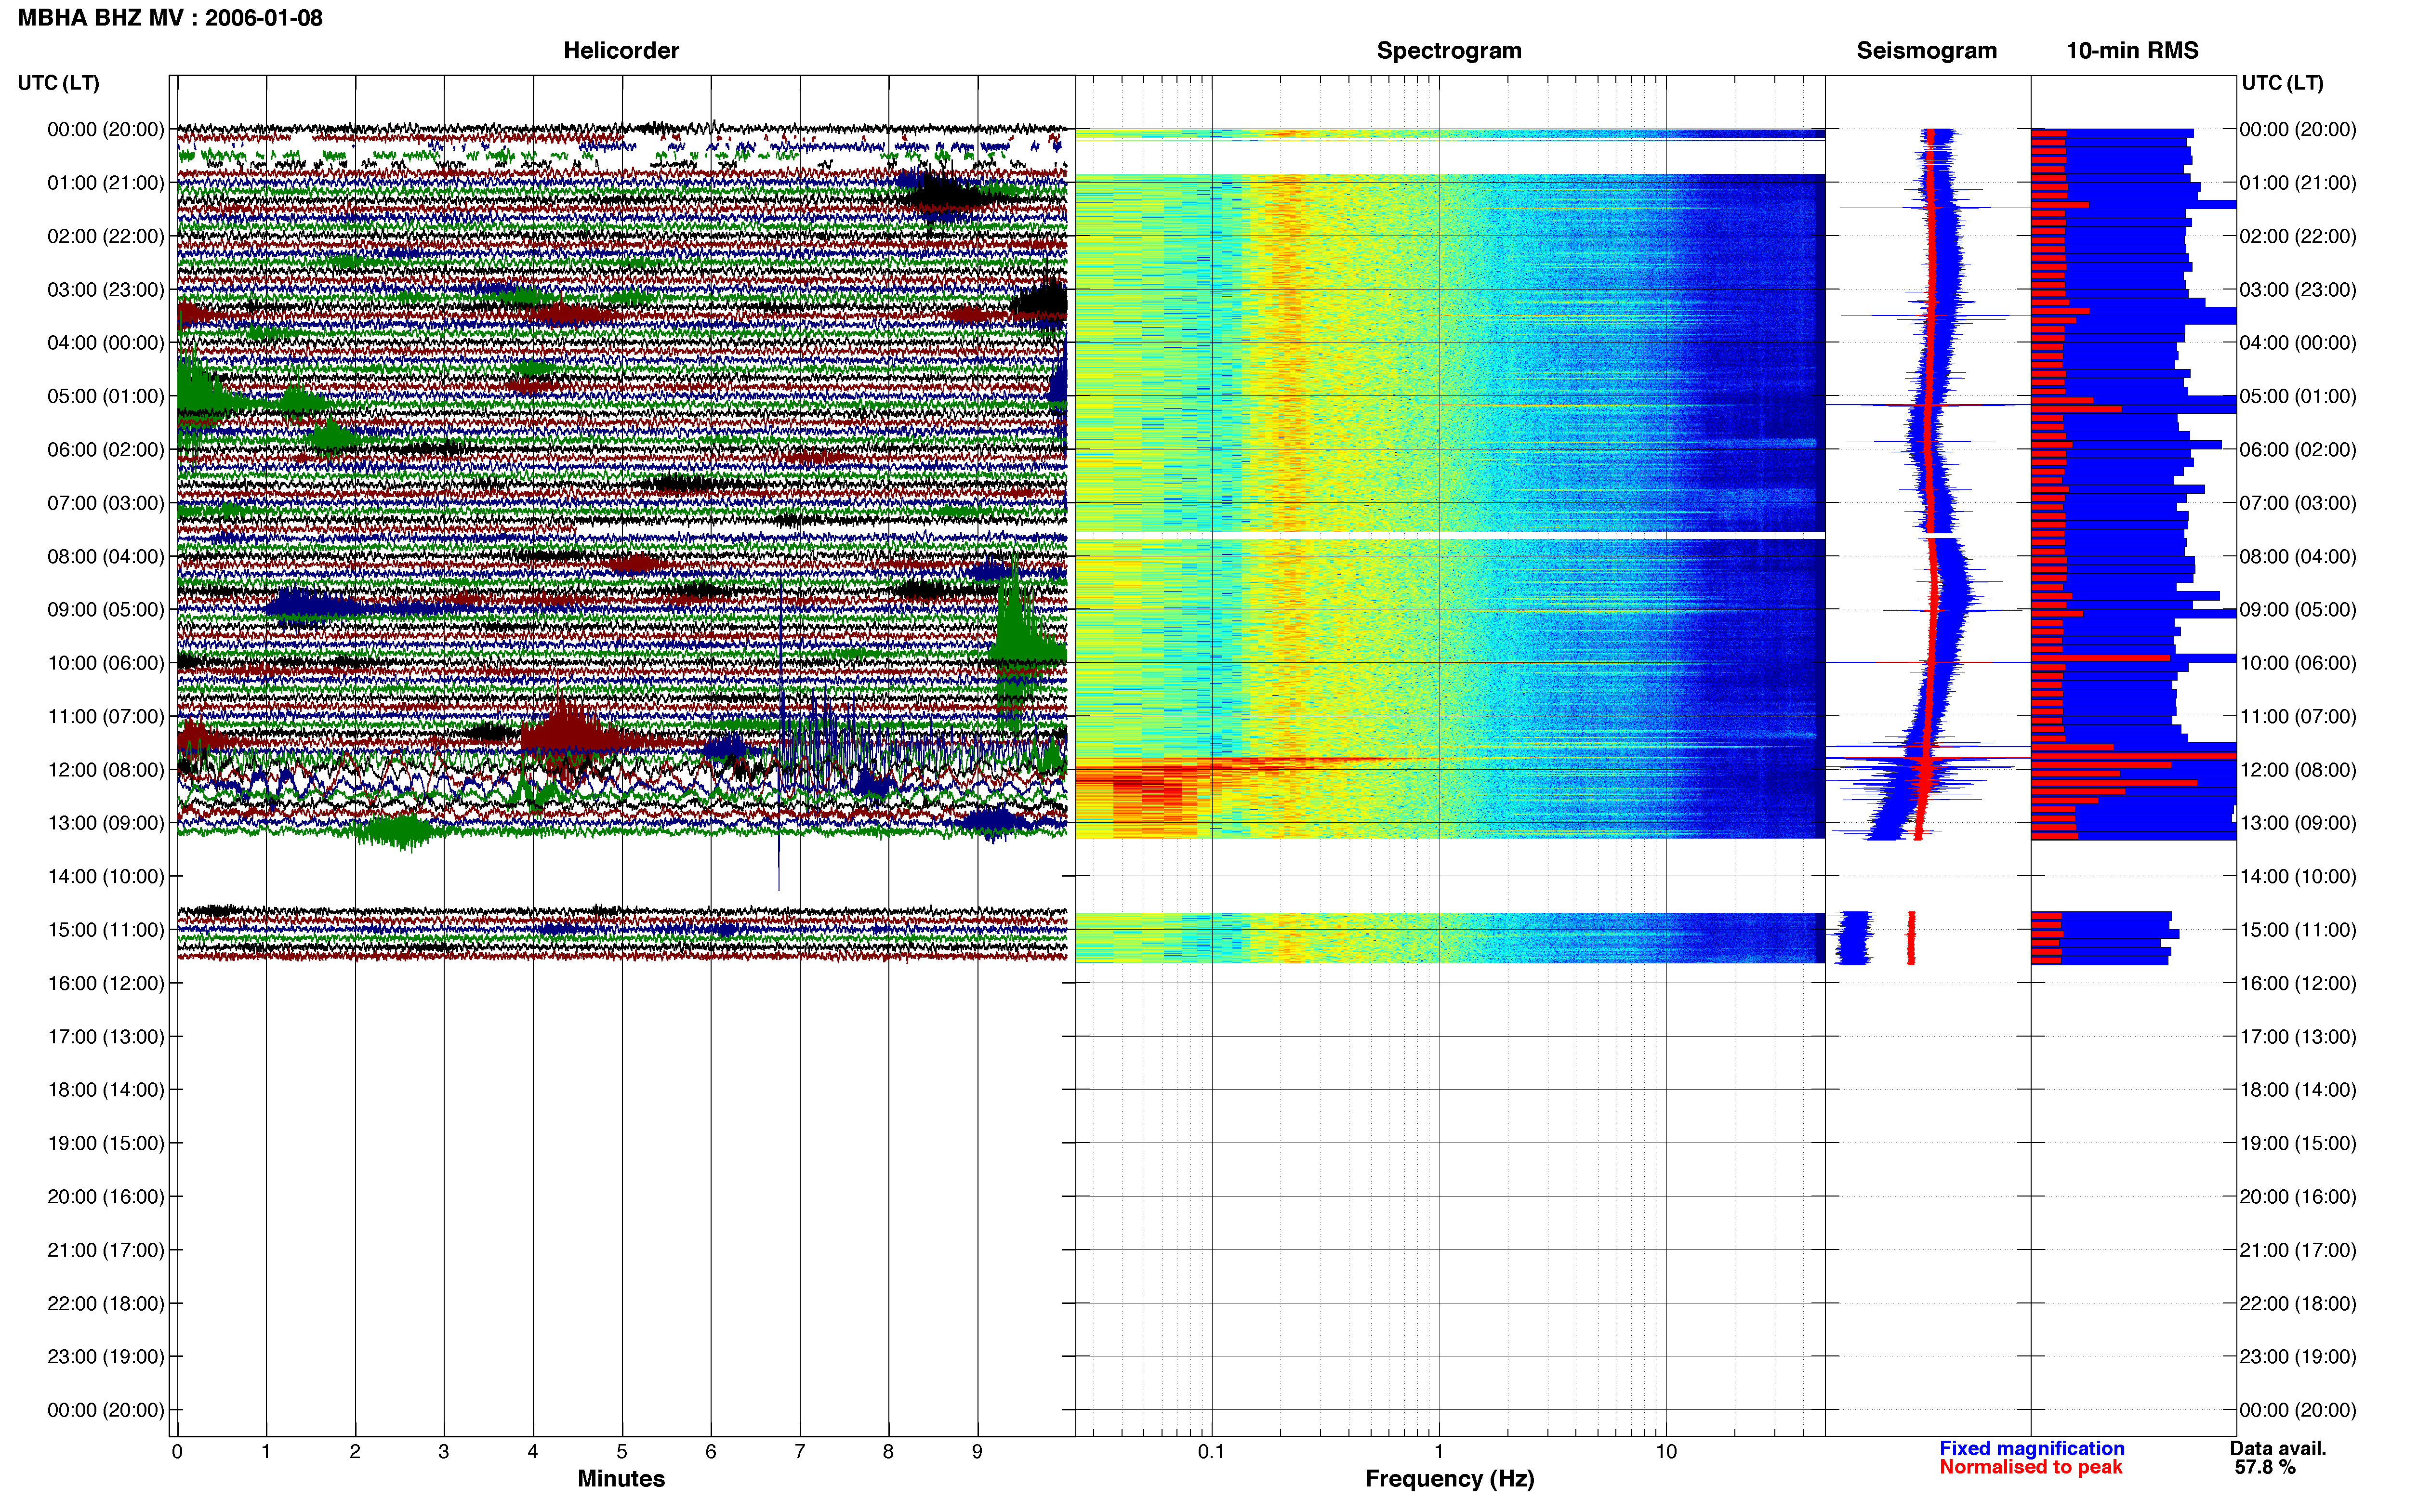The width and height of the screenshot is (2418, 1512).
Task: Select the 'Helicorder' panel heading
Action: [621, 50]
